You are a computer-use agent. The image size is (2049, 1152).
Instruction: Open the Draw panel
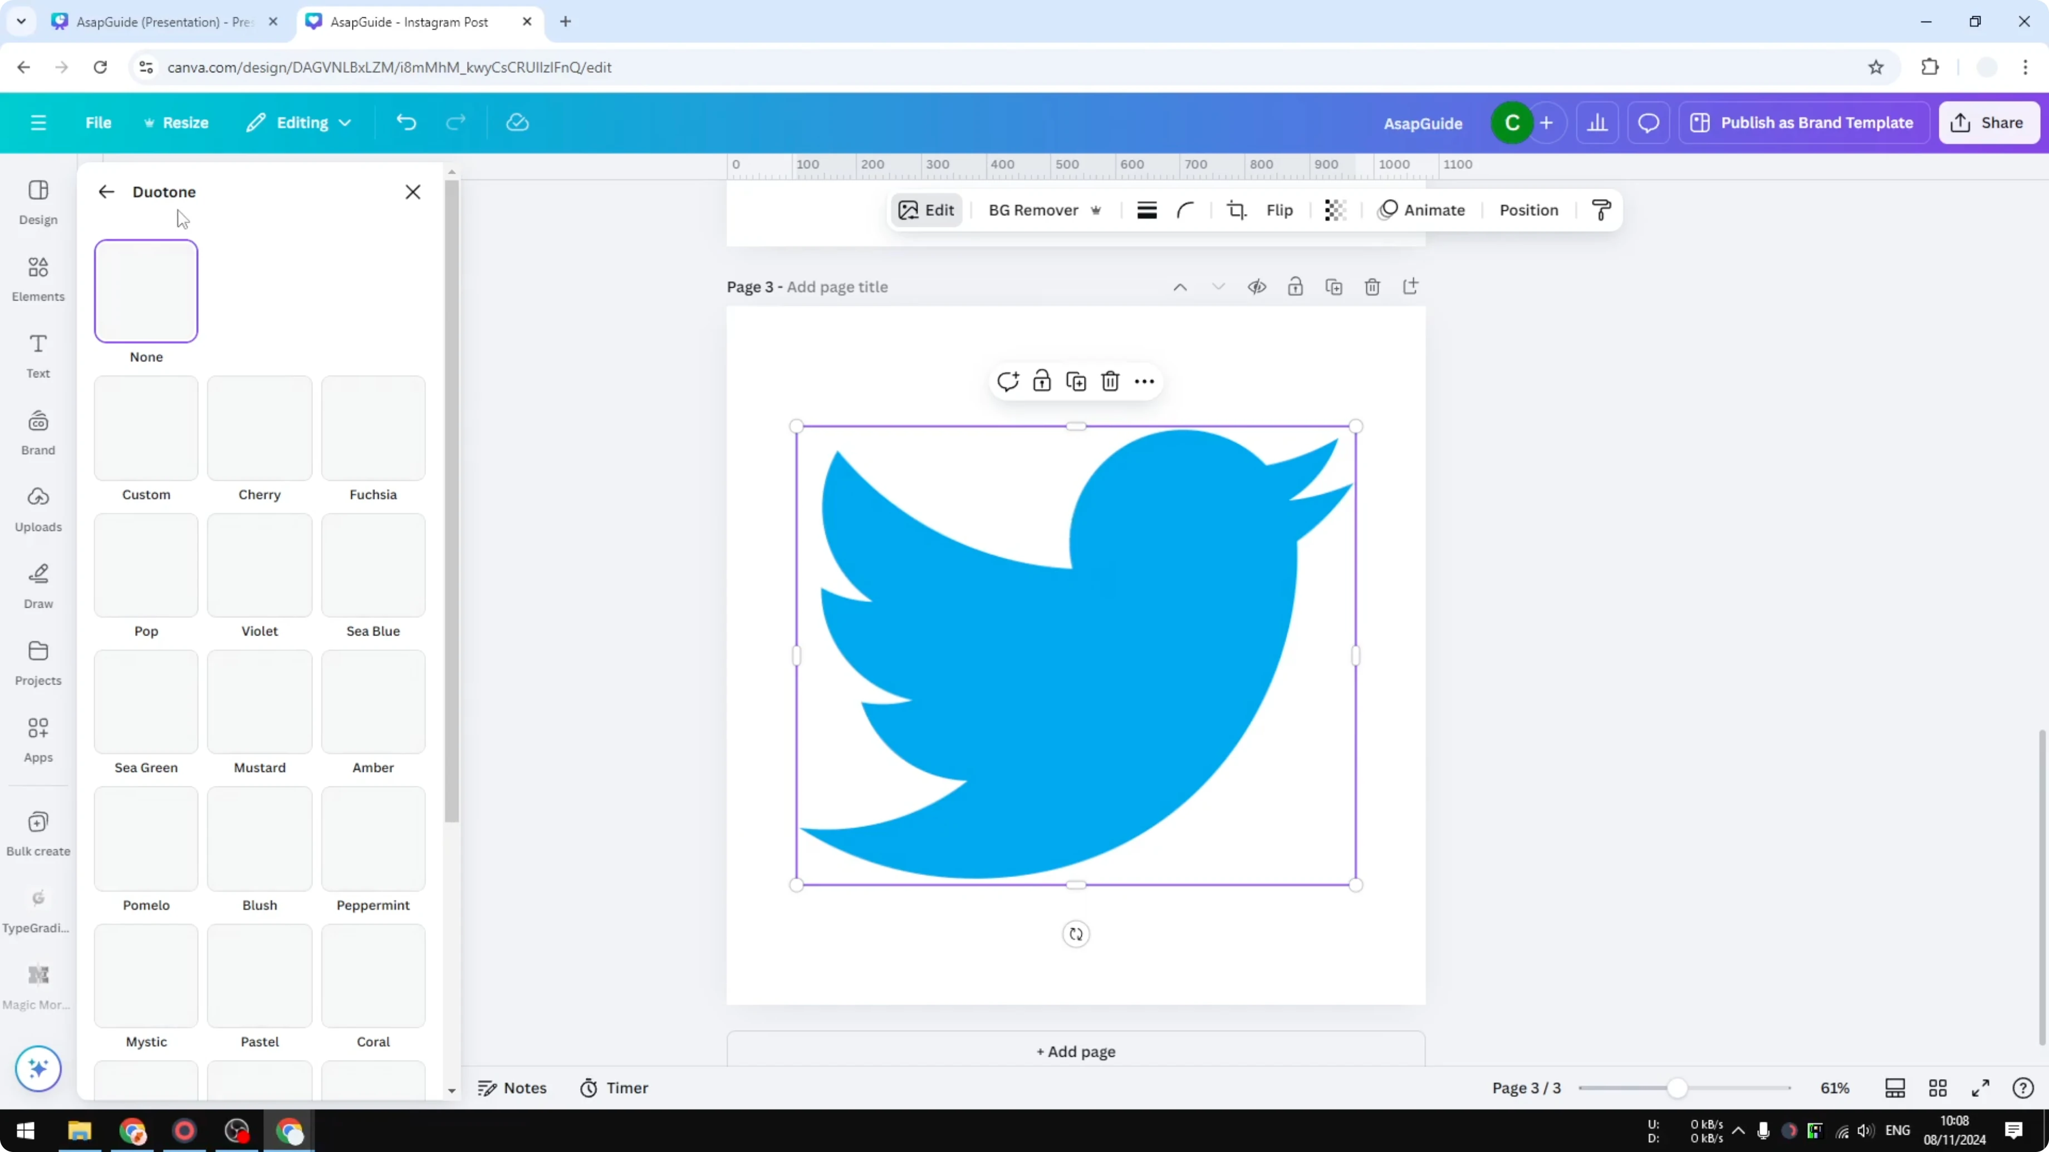(x=37, y=585)
